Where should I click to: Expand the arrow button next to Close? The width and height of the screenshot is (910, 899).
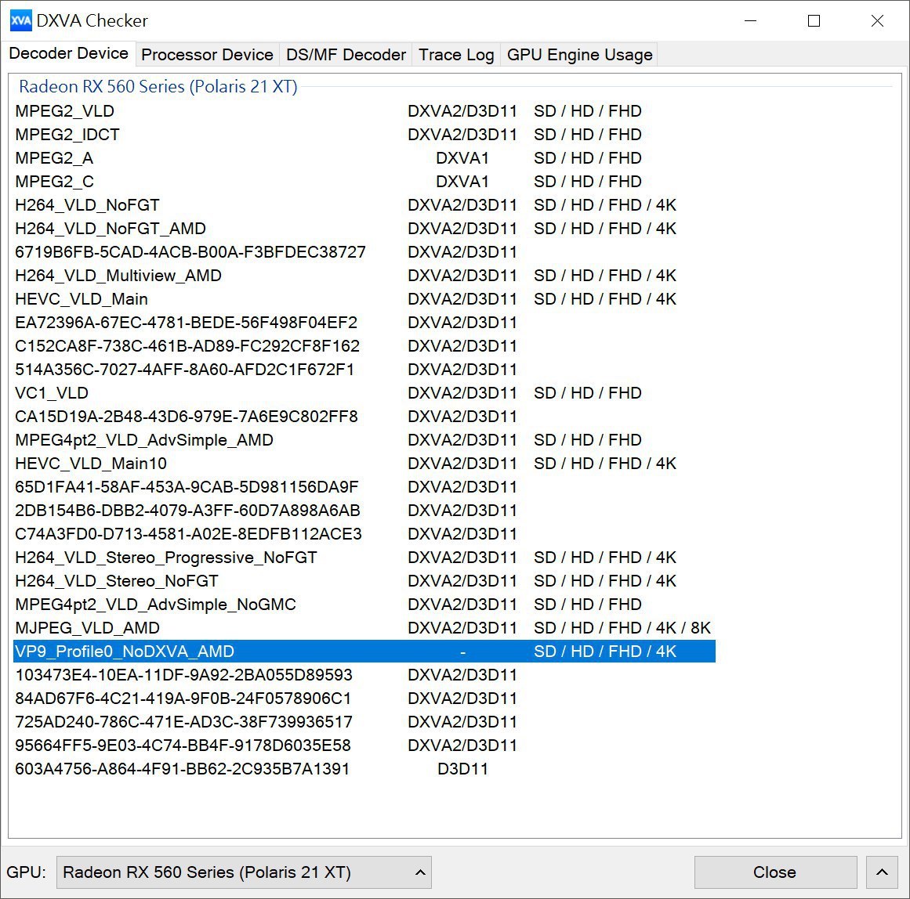[x=882, y=872]
